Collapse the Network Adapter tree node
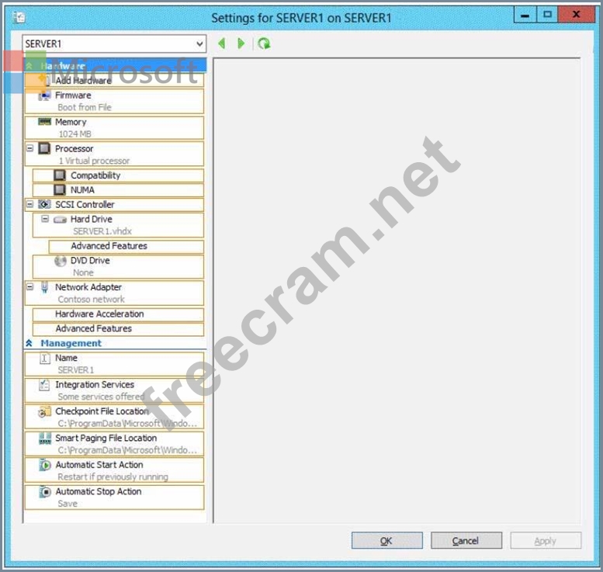This screenshot has width=603, height=572. coord(30,287)
